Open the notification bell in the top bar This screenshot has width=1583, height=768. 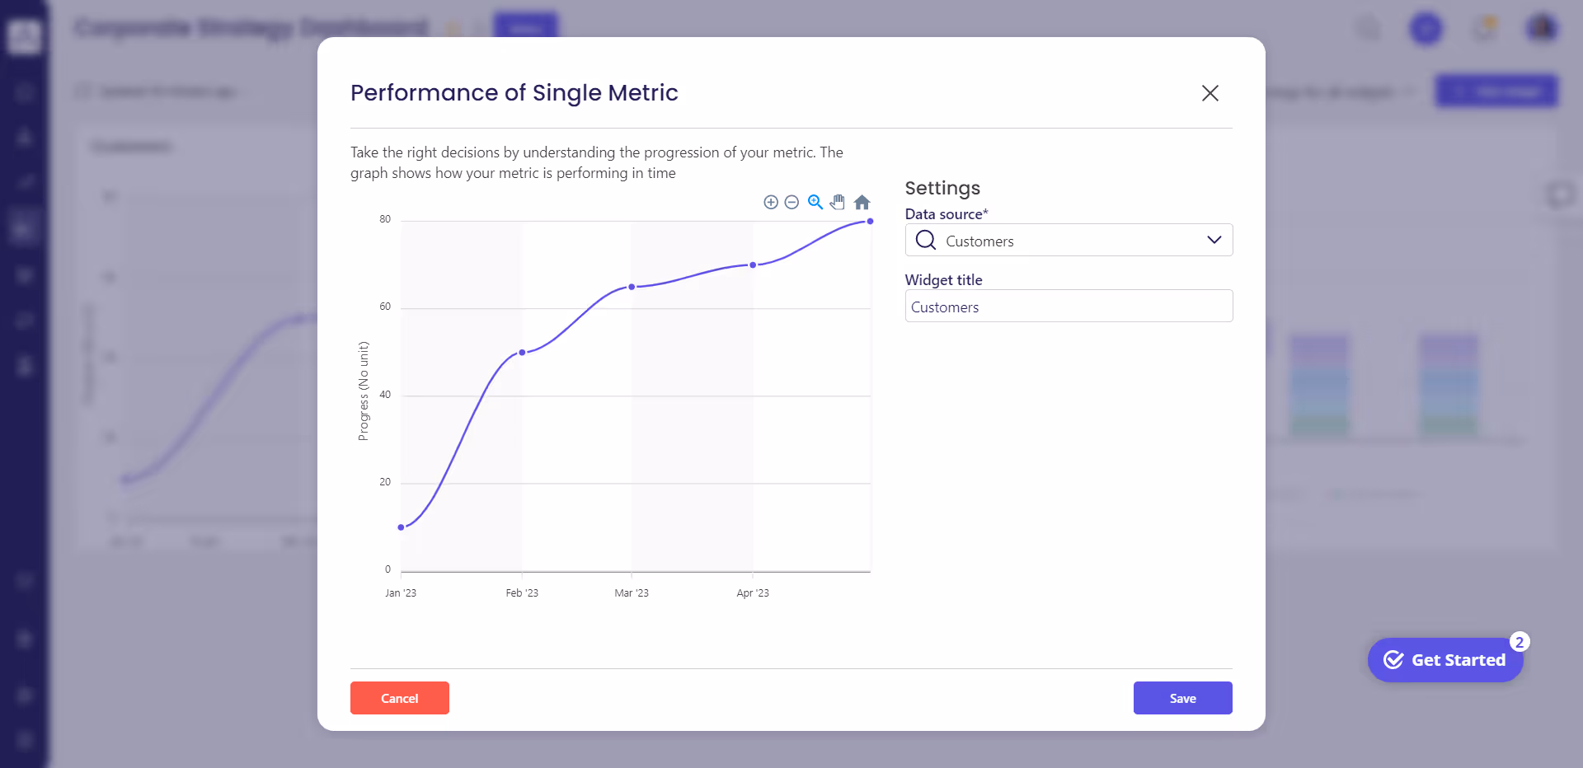pos(1484,29)
